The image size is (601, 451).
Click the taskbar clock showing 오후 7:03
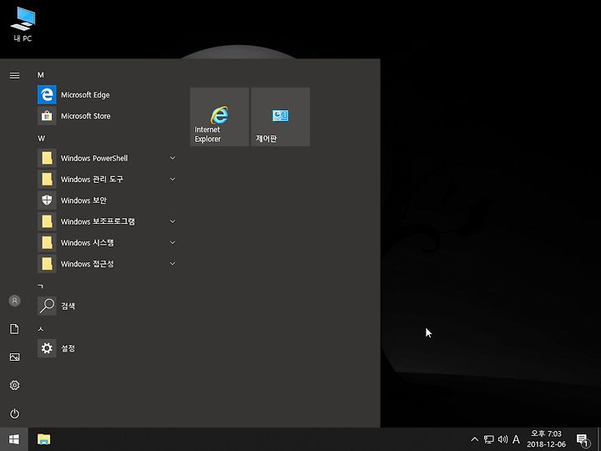click(x=546, y=439)
